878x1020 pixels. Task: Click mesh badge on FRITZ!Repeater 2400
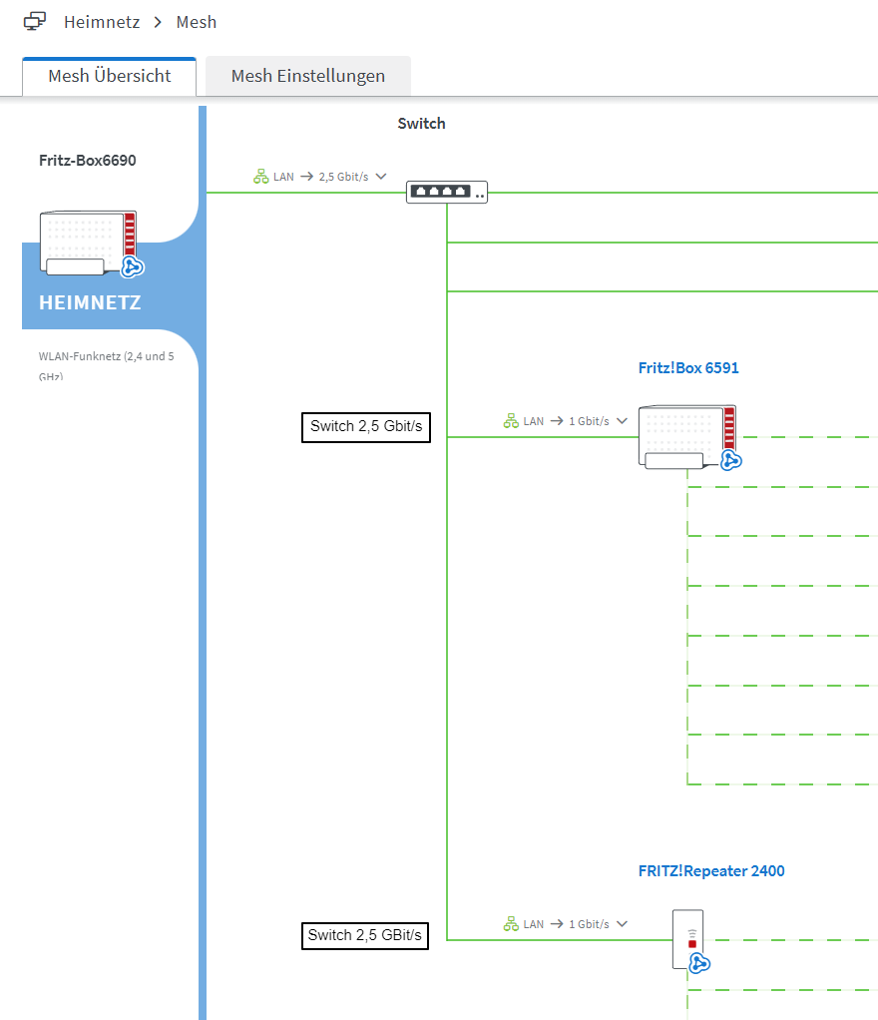(699, 963)
